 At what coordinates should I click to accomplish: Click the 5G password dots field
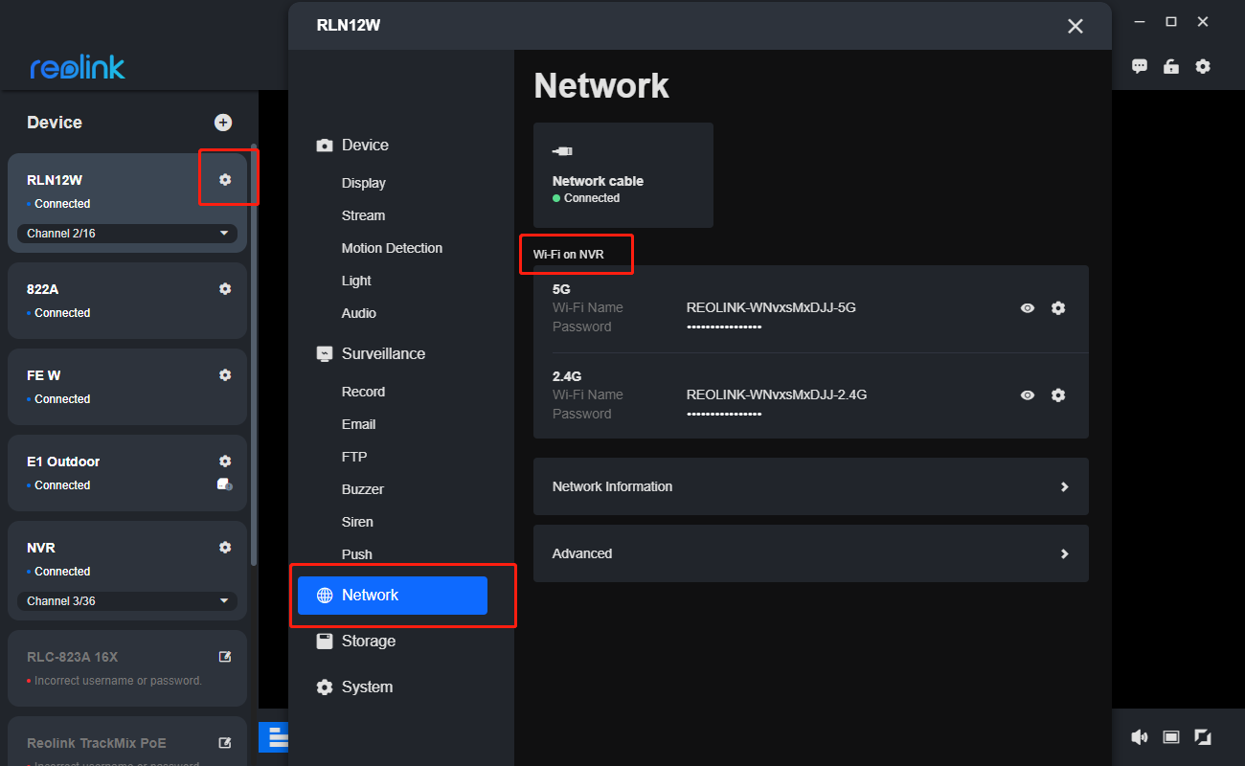coord(724,327)
